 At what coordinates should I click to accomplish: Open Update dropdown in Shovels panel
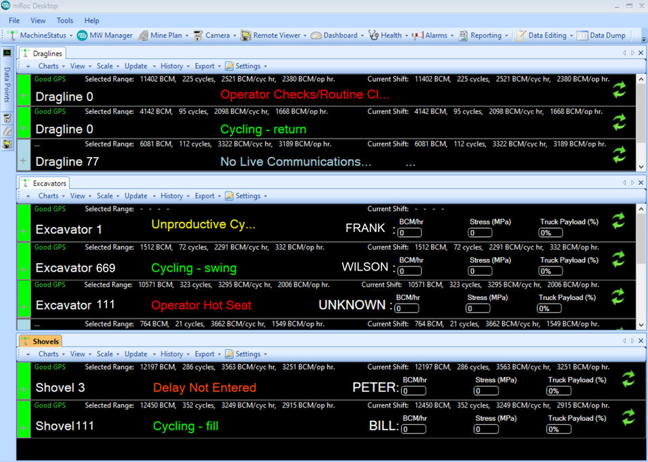tap(140, 354)
